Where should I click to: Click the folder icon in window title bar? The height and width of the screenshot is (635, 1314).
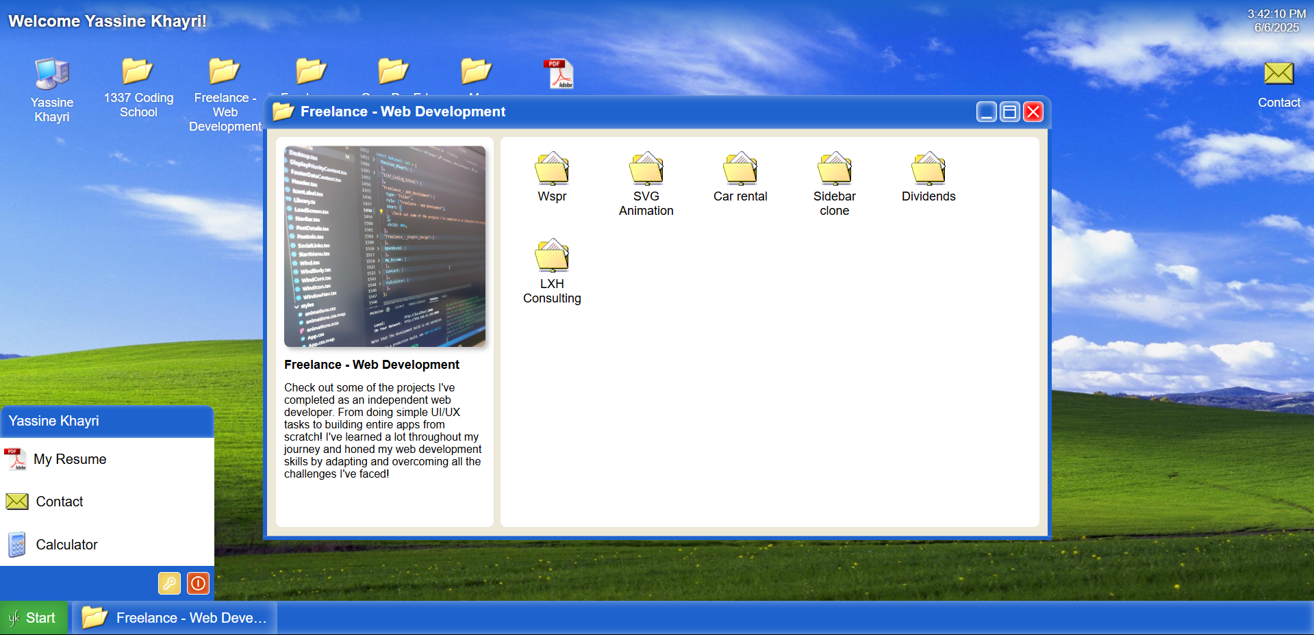pyautogui.click(x=283, y=112)
